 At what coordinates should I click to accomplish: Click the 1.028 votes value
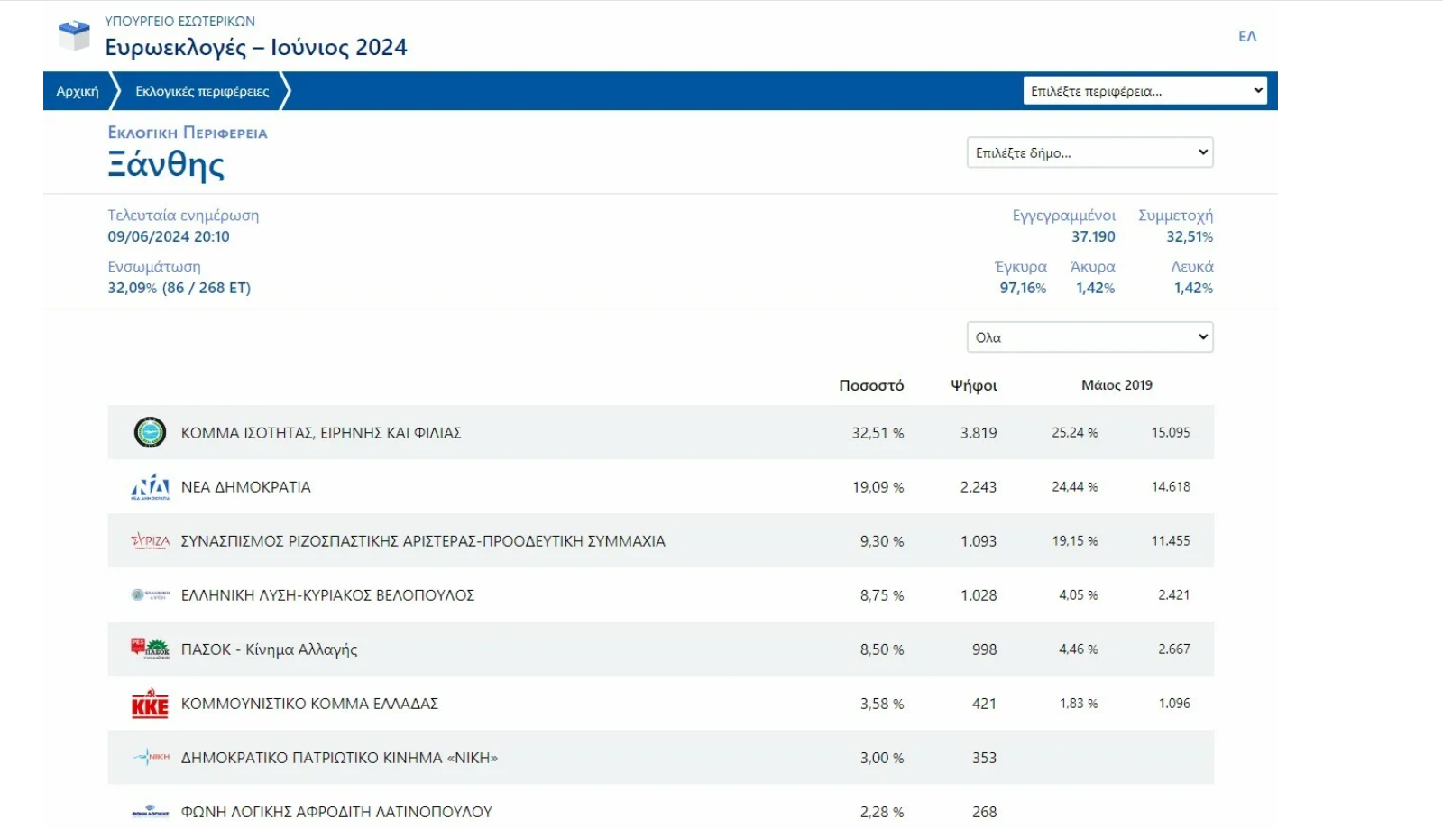(x=979, y=595)
